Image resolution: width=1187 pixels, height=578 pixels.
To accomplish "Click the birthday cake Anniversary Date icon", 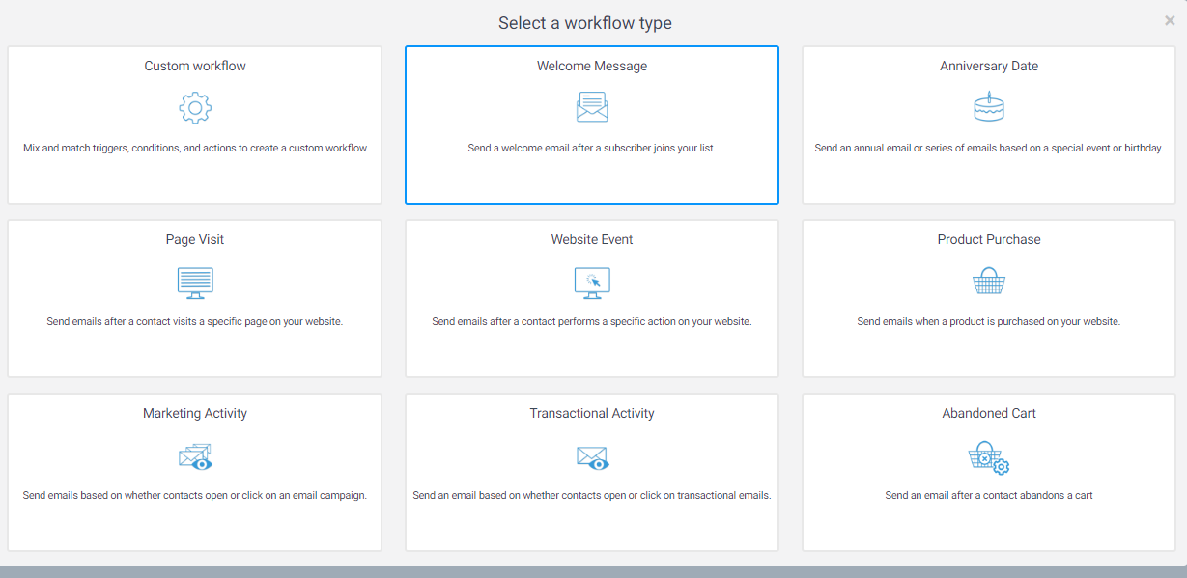I will click(x=988, y=107).
